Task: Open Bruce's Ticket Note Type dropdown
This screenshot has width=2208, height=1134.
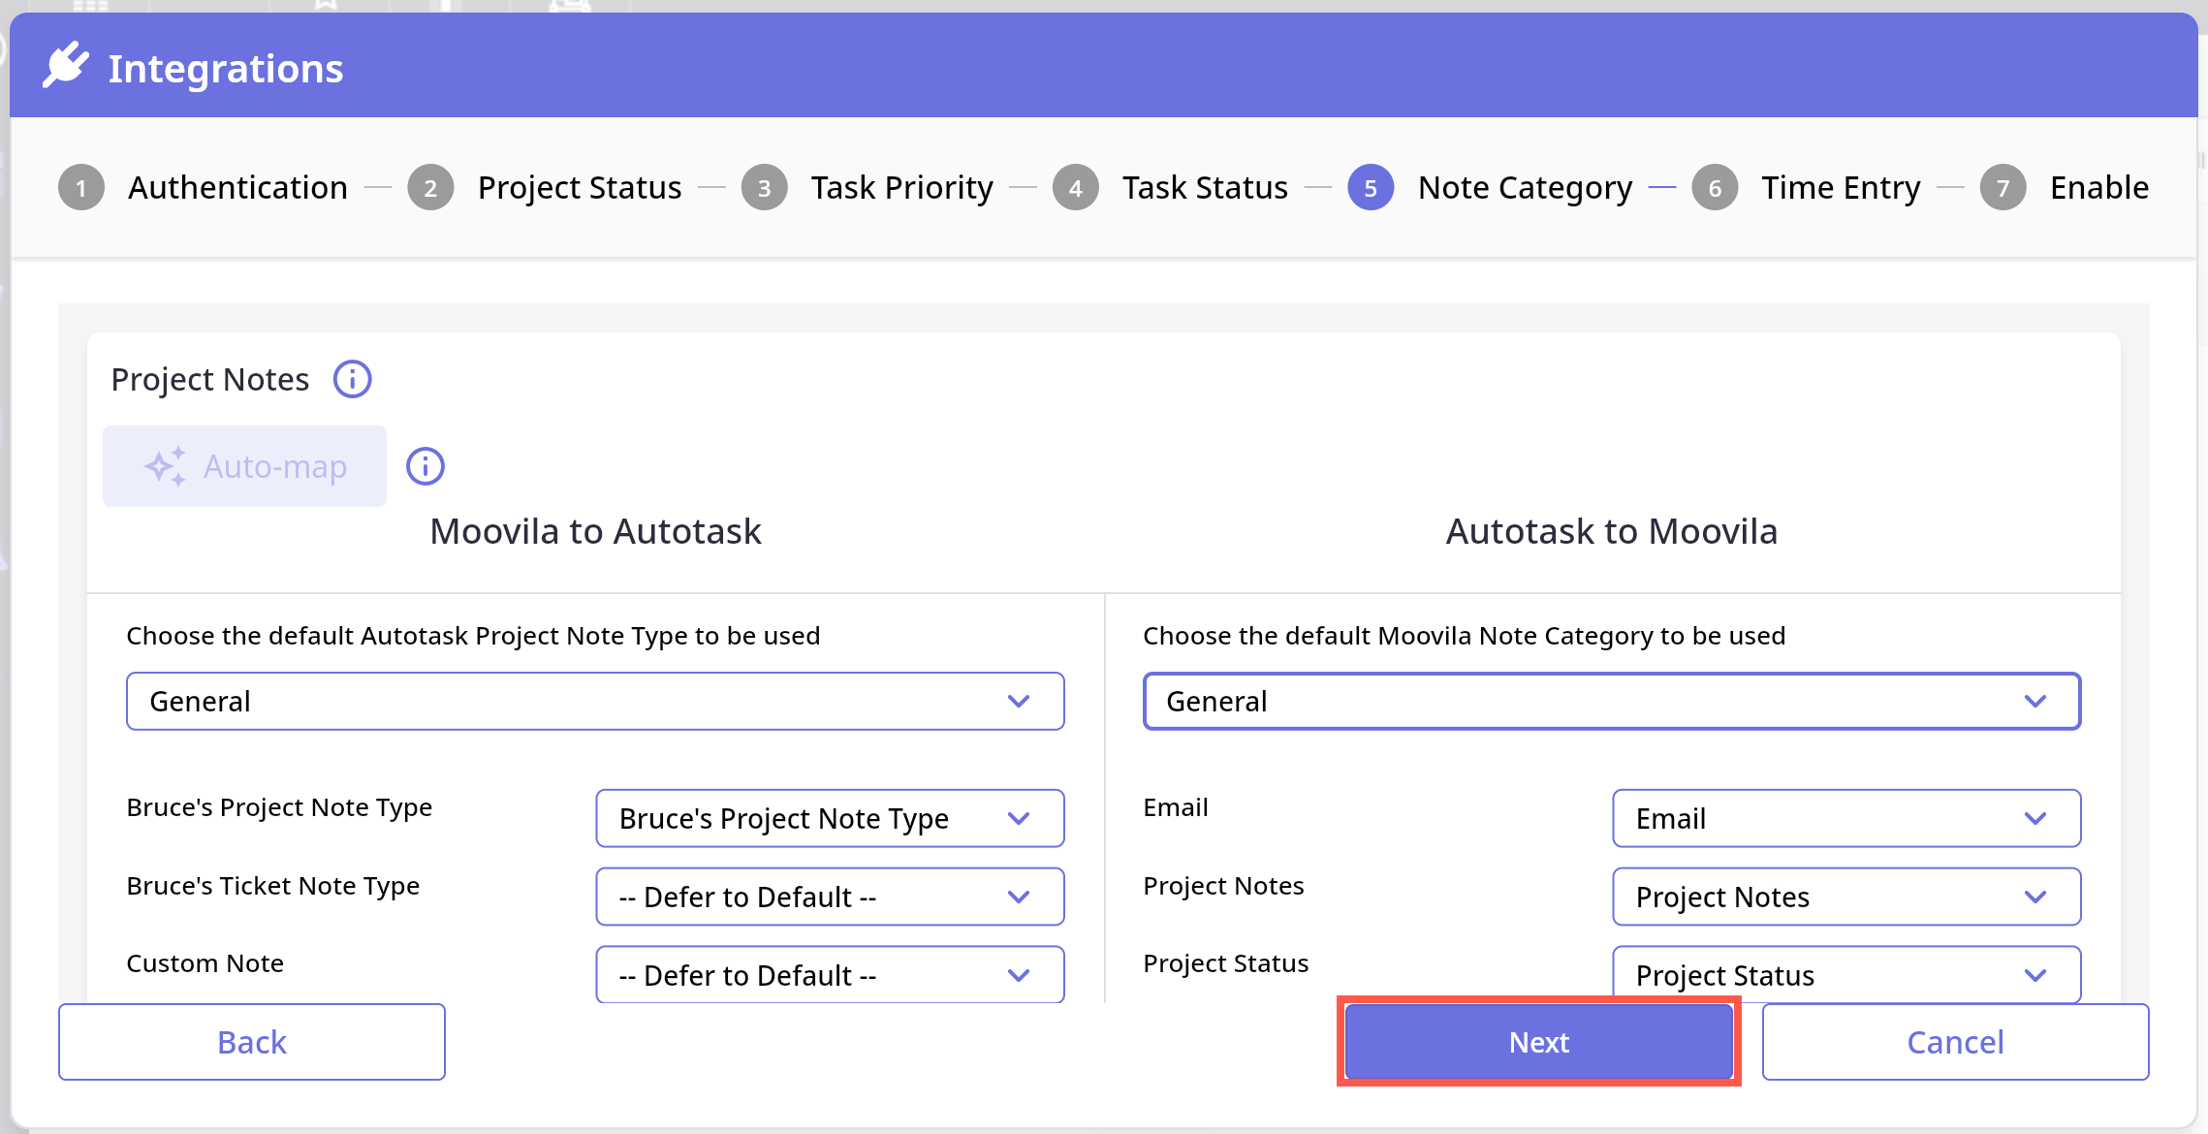Action: (830, 897)
